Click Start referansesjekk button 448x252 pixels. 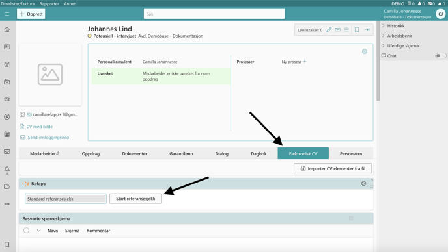[135, 199]
